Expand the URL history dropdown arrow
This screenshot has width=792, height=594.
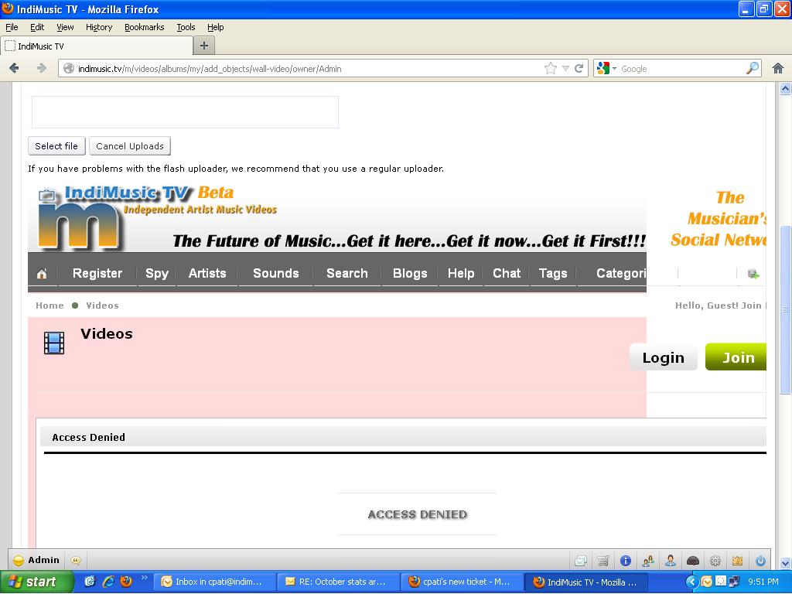[x=565, y=68]
